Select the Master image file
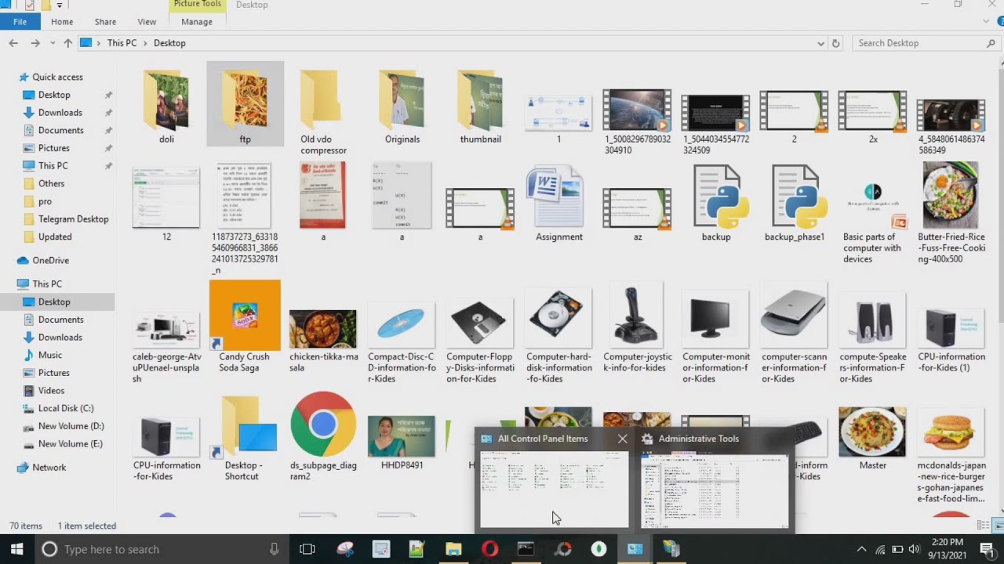Image resolution: width=1004 pixels, height=564 pixels. (872, 438)
